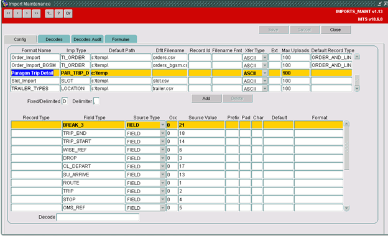Expand Source Type dropdown for BREAK_3 row
The height and width of the screenshot is (236, 388).
click(162, 125)
